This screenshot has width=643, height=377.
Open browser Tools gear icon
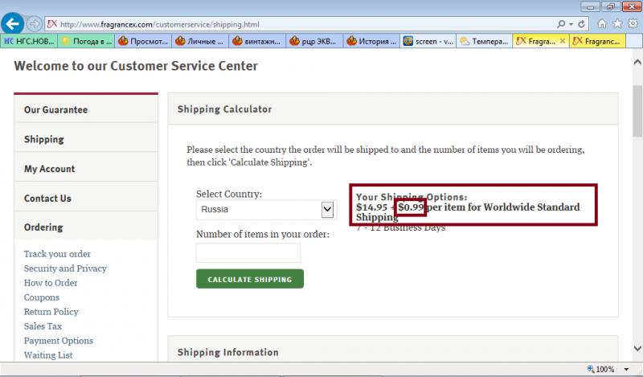[x=631, y=24]
